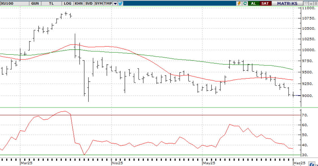
Task: Click the green AL buy button
Action: point(253,3)
